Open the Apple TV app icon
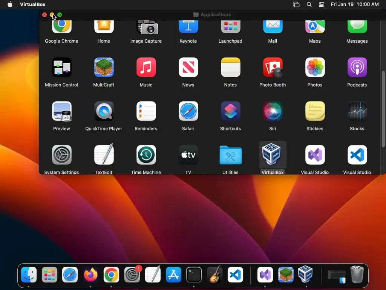Viewport: 386px width, 290px height. pos(188,155)
